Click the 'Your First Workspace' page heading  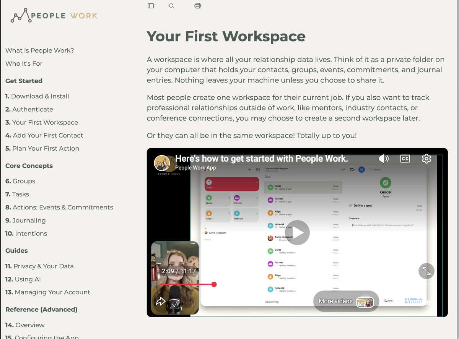coord(226,36)
